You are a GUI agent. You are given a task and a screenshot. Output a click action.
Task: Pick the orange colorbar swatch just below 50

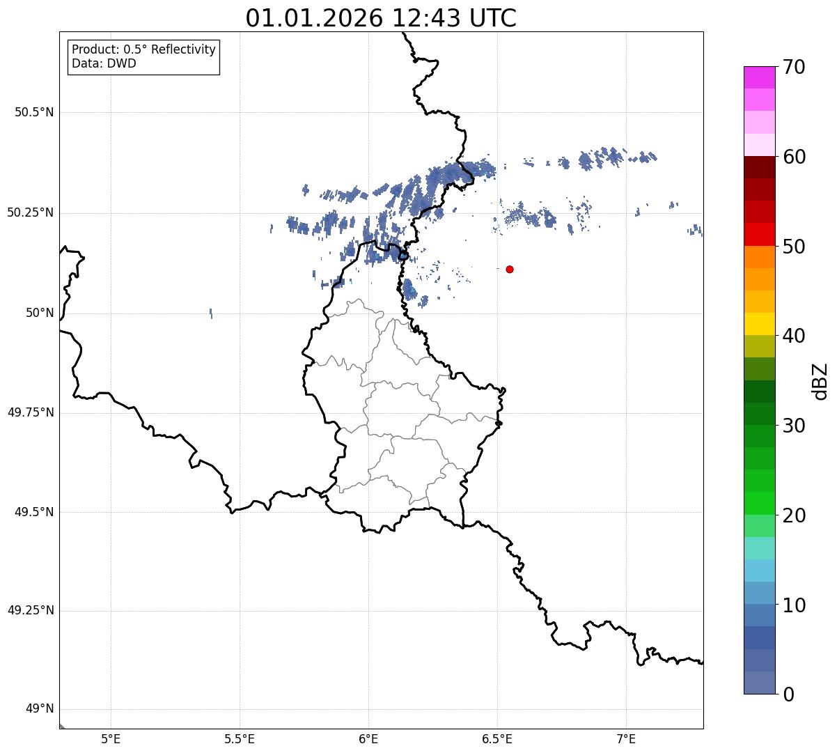tap(759, 257)
